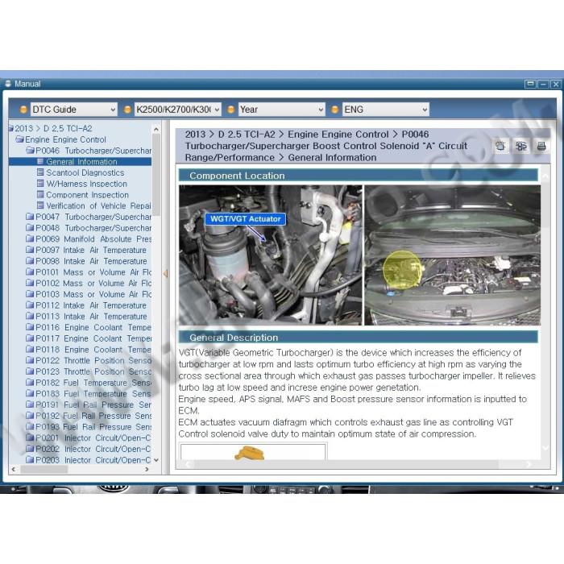Collapse the left tree panel via splitter arrow

[165, 274]
